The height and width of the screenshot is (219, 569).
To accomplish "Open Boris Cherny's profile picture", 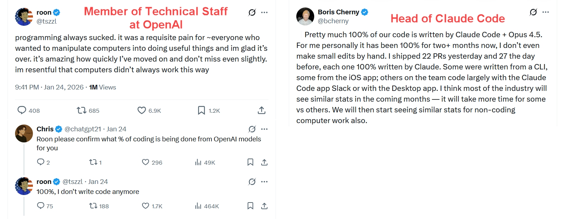I will pyautogui.click(x=305, y=16).
